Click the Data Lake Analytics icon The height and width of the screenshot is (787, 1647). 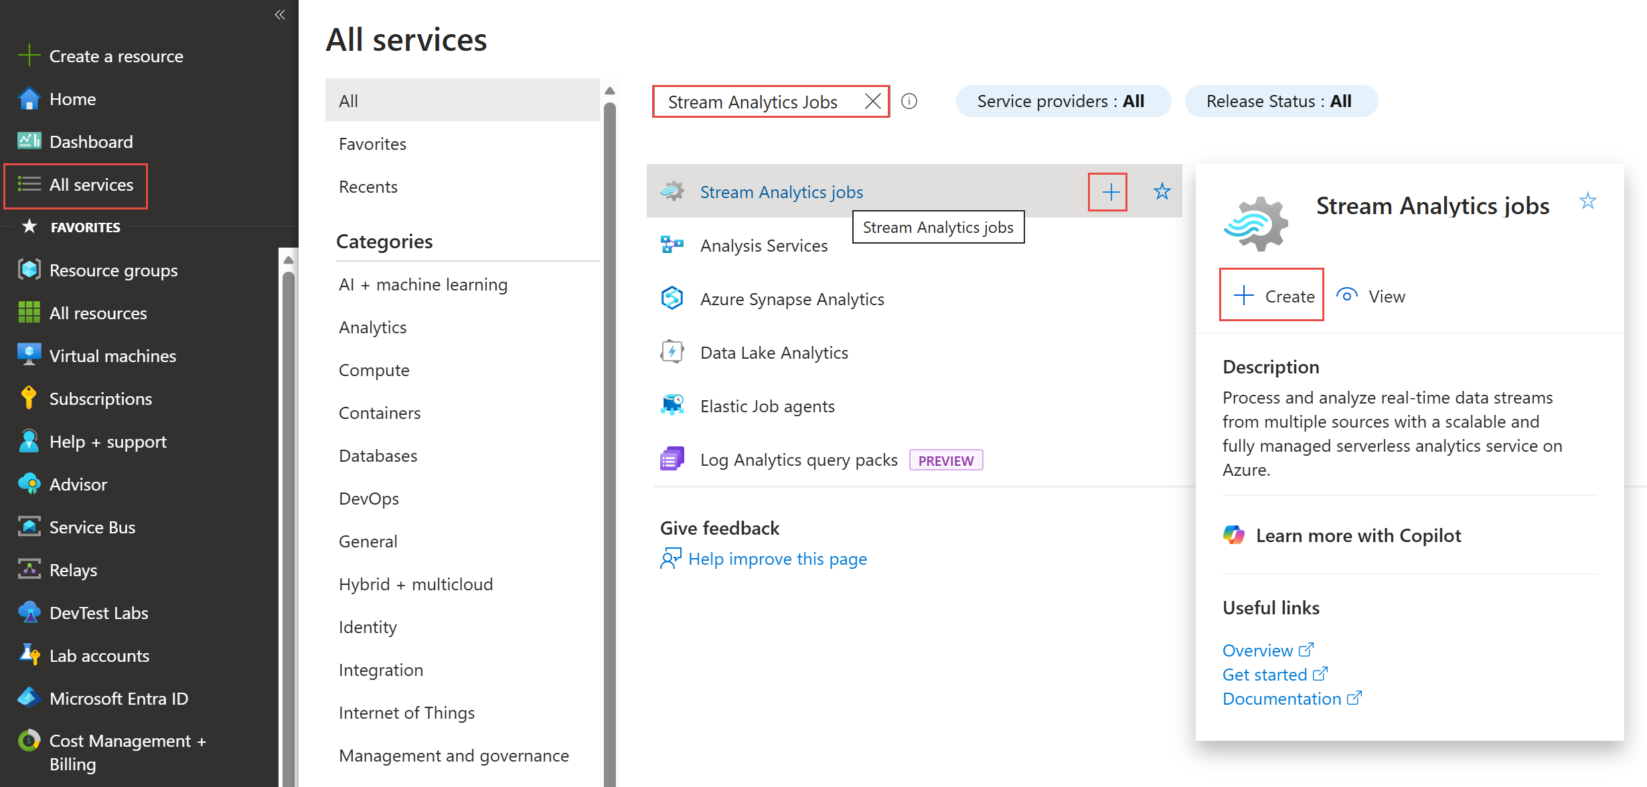click(x=672, y=351)
